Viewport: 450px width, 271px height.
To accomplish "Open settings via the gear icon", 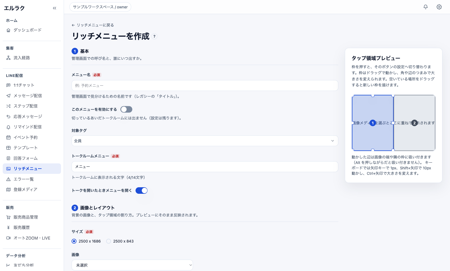I will pyautogui.click(x=439, y=7).
